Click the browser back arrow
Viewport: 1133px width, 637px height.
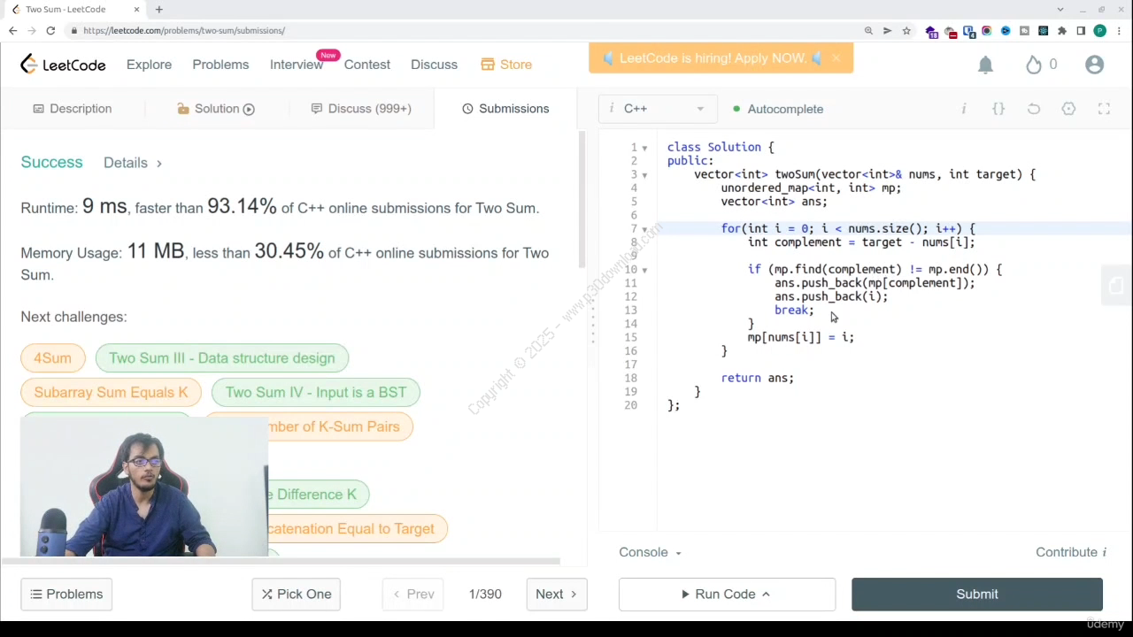(12, 30)
